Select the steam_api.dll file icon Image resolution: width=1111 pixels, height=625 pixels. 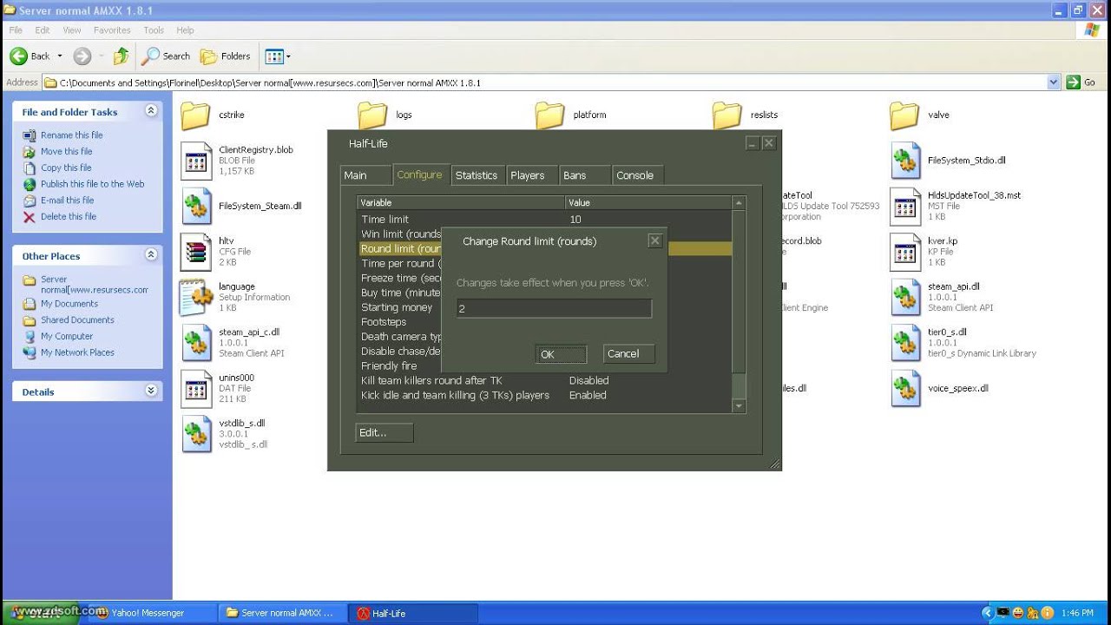905,297
